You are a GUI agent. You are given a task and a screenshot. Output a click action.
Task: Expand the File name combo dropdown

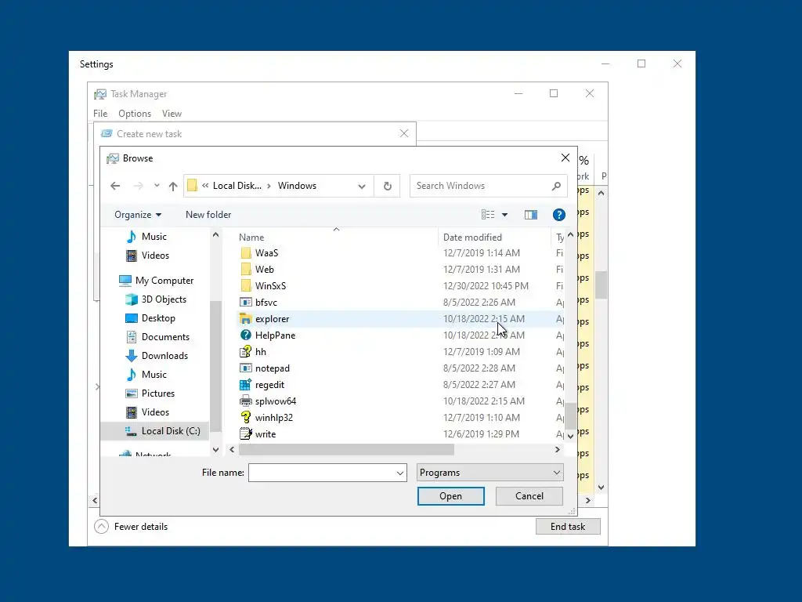(x=400, y=473)
